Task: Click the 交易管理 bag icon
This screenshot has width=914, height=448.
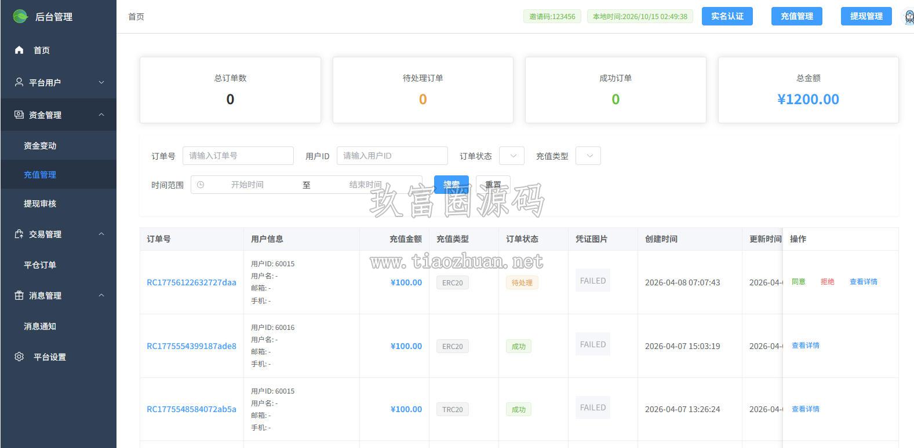Action: tap(19, 234)
